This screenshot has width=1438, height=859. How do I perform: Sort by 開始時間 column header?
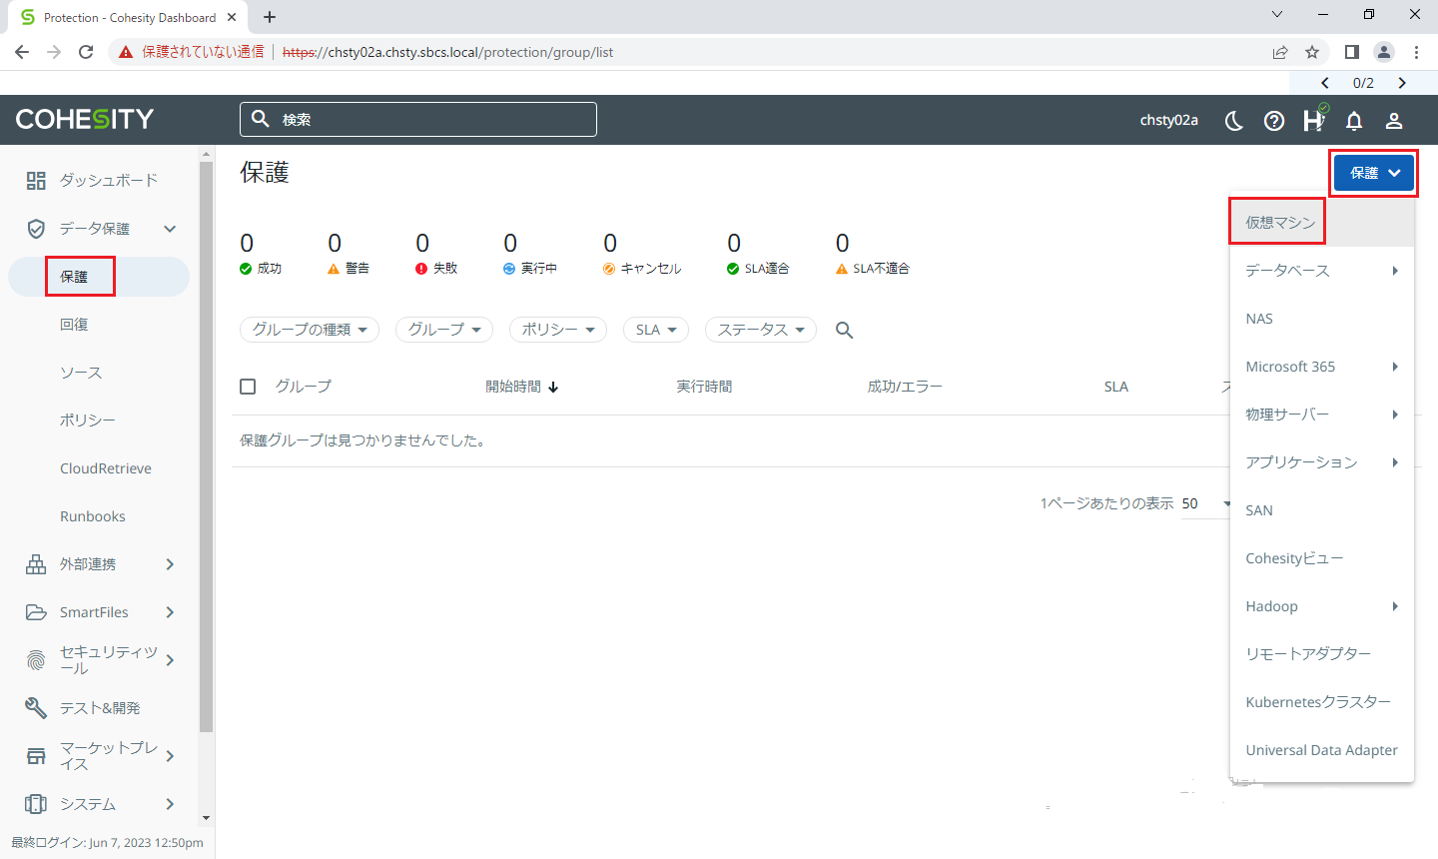521,387
